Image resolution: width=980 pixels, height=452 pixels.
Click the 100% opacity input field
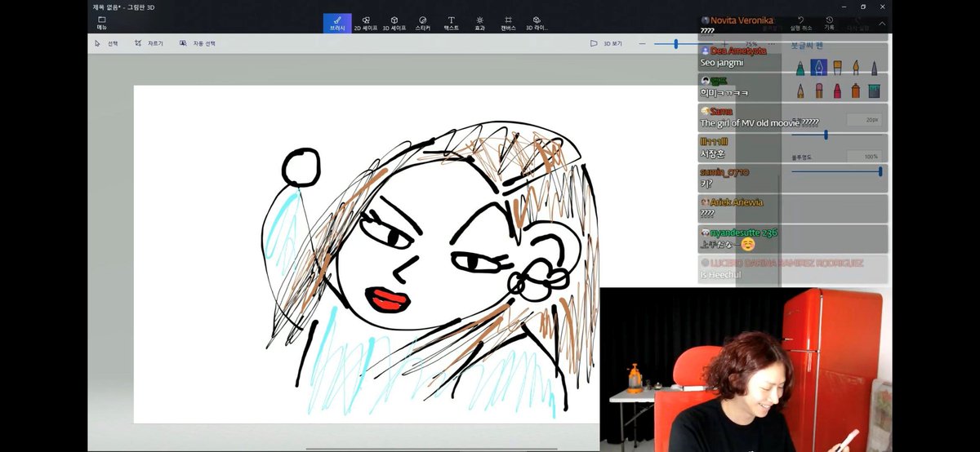pyautogui.click(x=864, y=156)
